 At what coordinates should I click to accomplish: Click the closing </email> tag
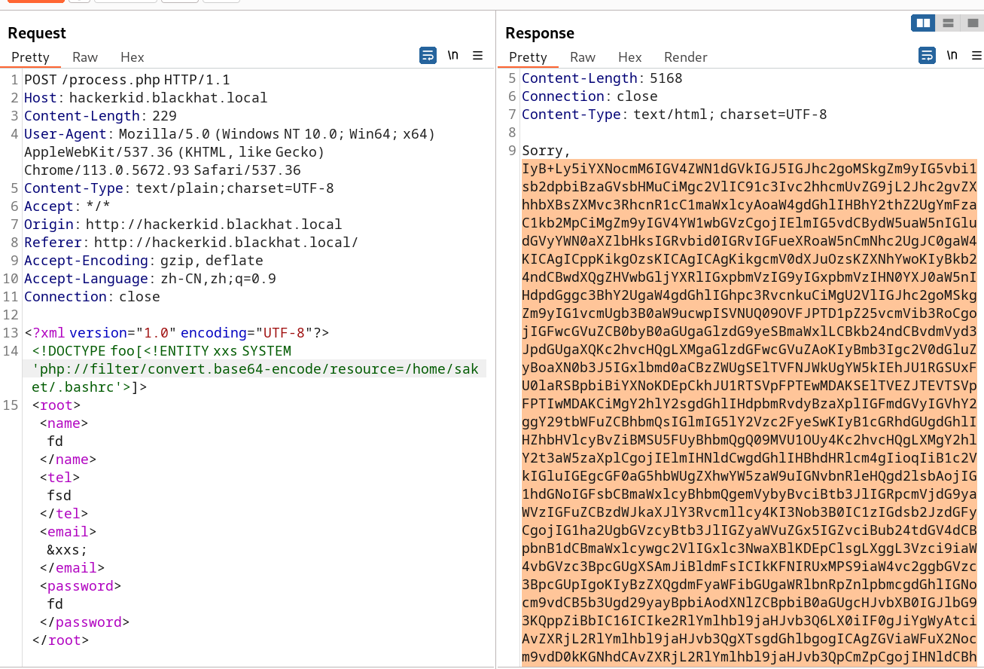coord(72,568)
